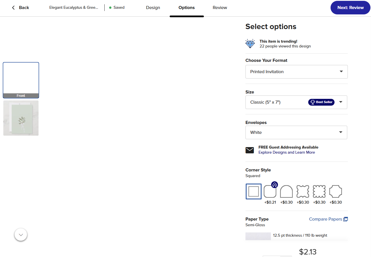The image size is (371, 257).
Task: Open the Choose Your Format dropdown
Action: click(297, 72)
